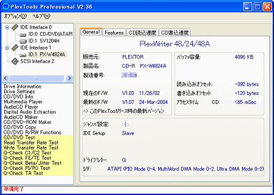Select the CD/DVD Test entry
Image resolution: width=274 pixels, height=195 pixels.
[19, 137]
